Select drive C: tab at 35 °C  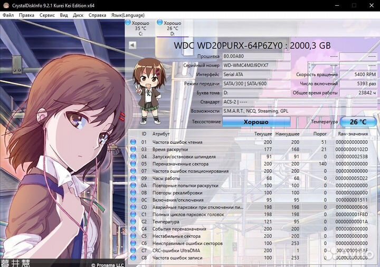click(140, 28)
